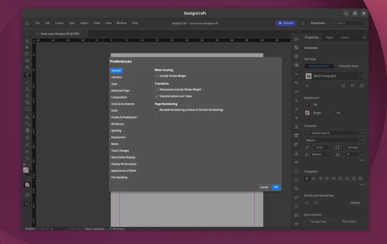
Task: Select the Rectangle Frame tool
Action: click(x=27, y=102)
